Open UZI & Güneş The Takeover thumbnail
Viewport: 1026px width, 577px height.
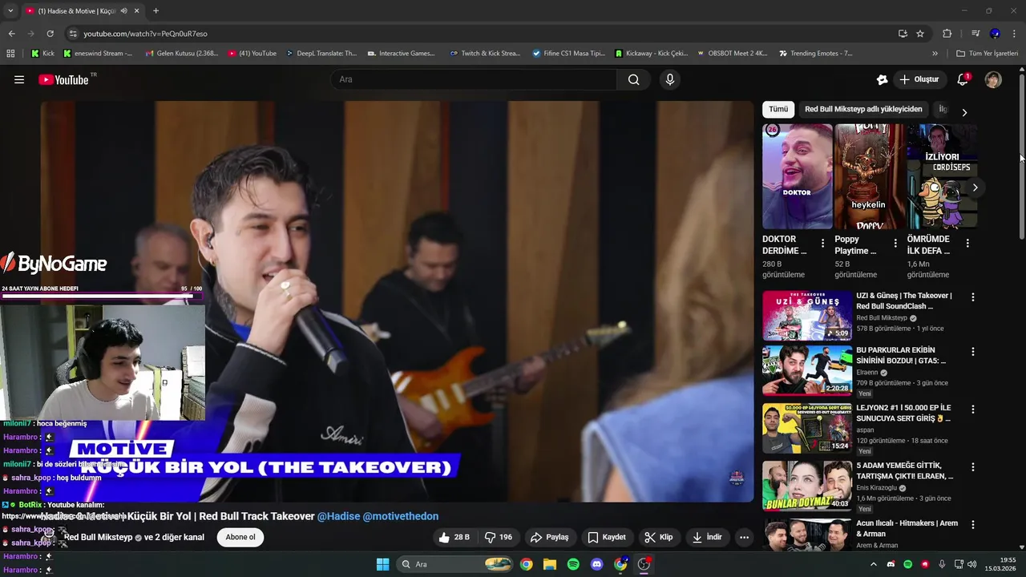coord(807,316)
